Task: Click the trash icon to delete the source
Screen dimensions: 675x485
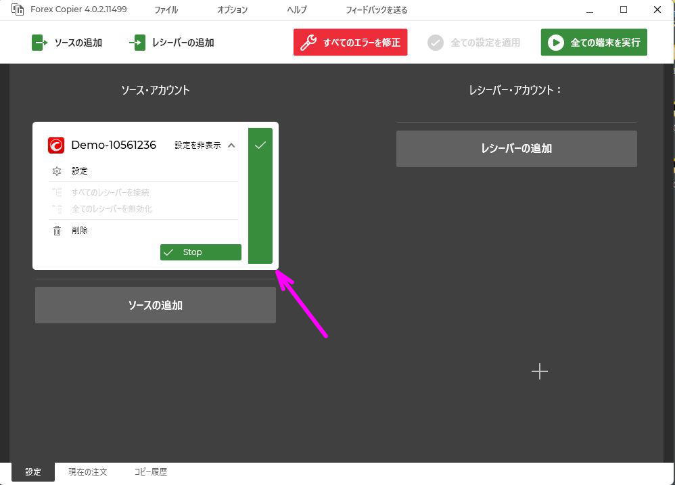Action: coord(57,230)
